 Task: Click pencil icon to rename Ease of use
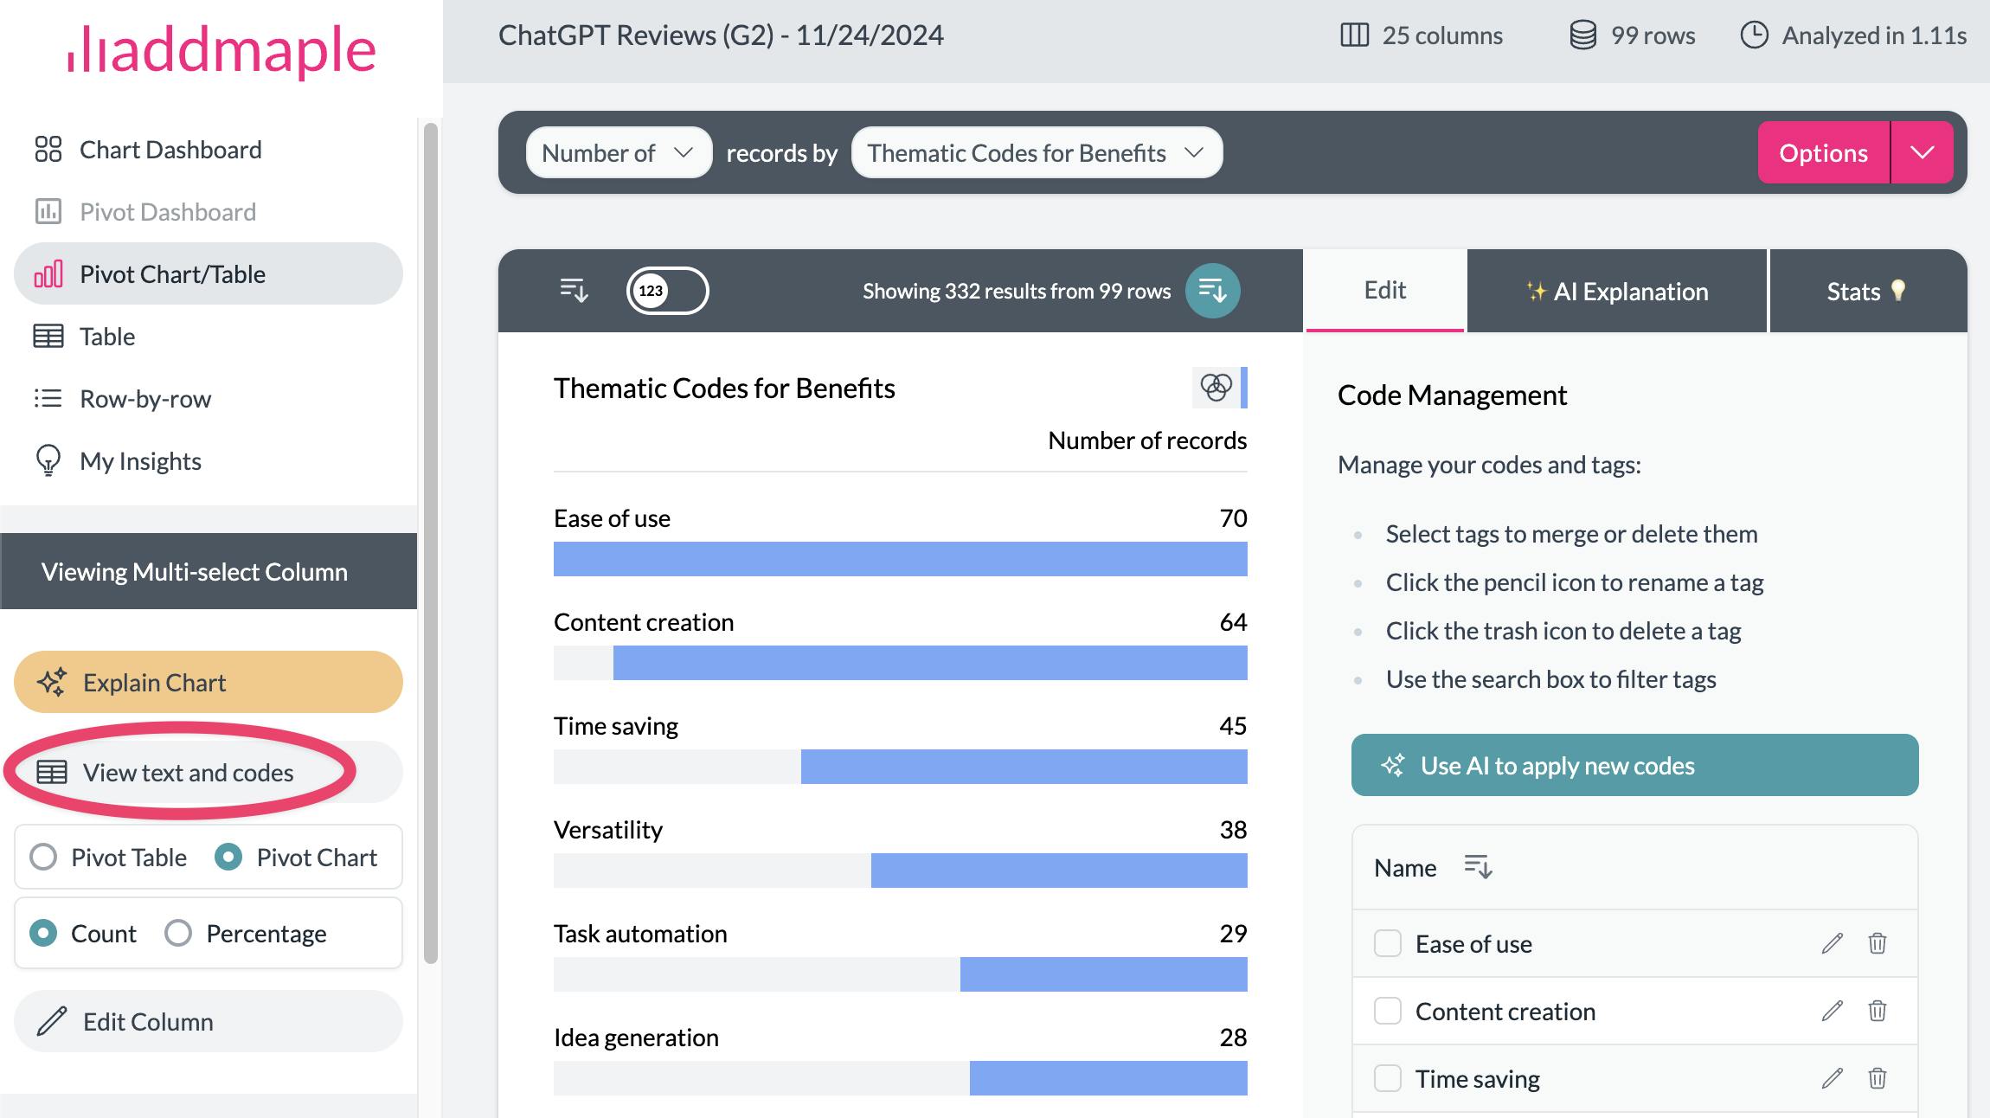pos(1832,943)
